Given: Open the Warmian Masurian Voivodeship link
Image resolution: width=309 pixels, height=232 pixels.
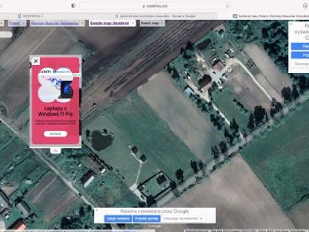Looking at the screenshot, I should tap(55, 23).
